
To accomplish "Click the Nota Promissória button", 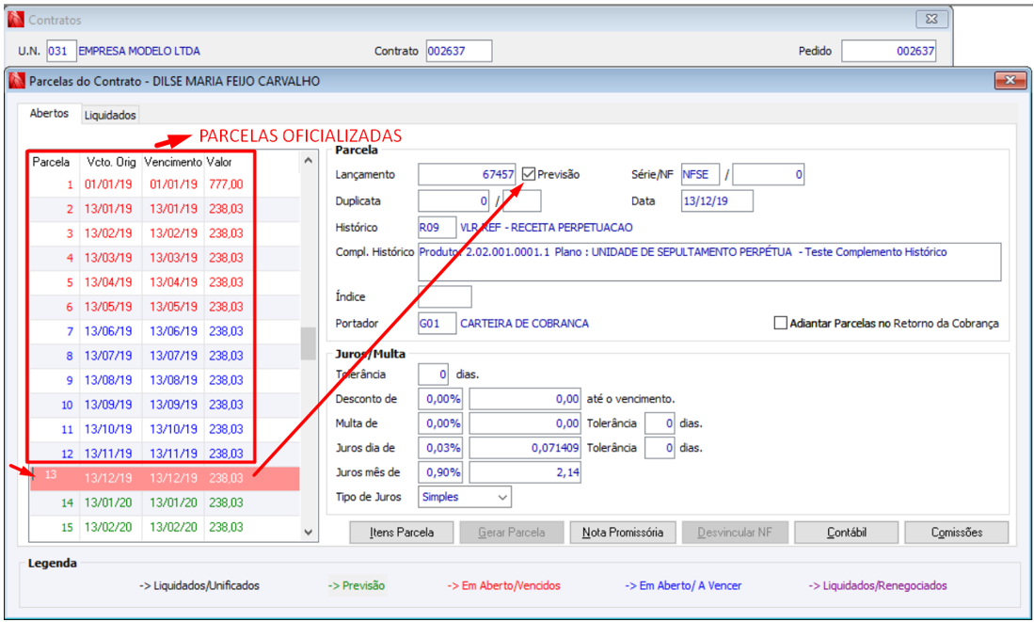I will click(623, 533).
